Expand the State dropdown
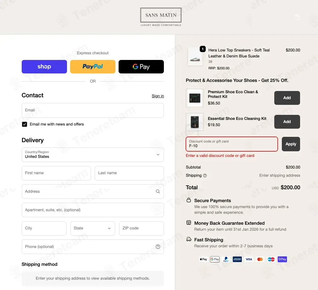 [x=93, y=228]
